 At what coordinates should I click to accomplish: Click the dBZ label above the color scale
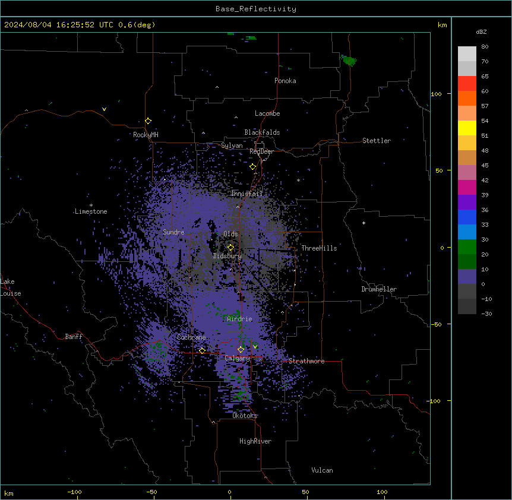[481, 31]
